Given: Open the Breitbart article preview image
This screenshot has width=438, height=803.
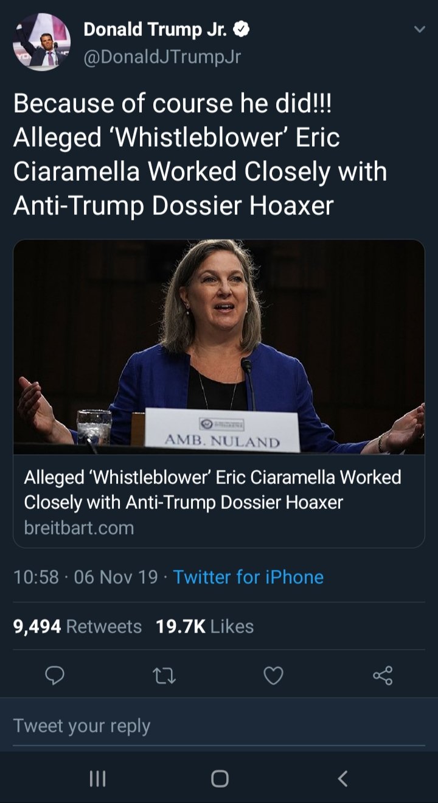Looking at the screenshot, I should click(219, 346).
